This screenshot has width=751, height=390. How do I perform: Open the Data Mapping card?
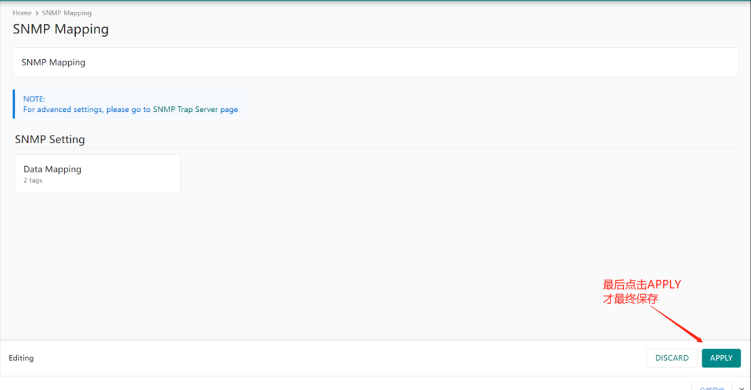pyautogui.click(x=97, y=174)
